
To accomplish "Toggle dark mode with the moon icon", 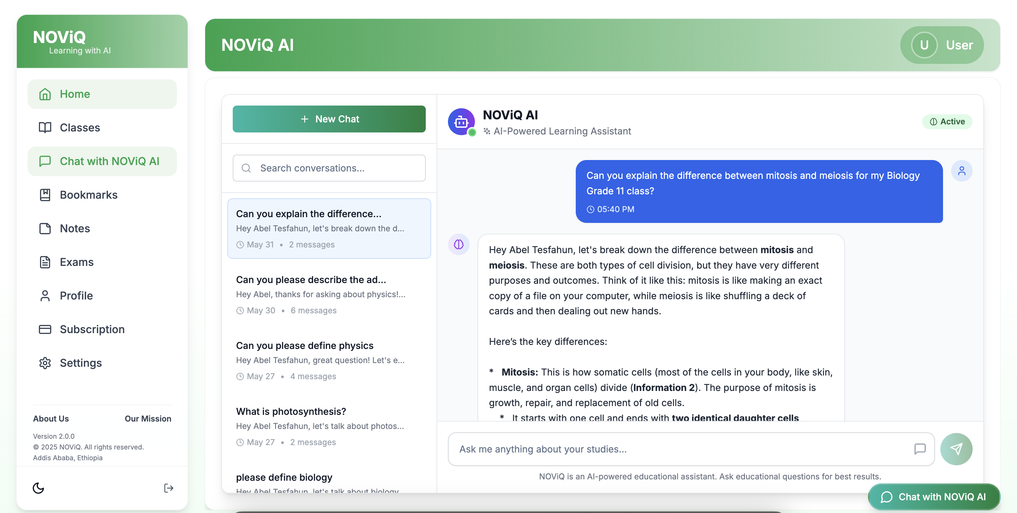I will coord(38,488).
